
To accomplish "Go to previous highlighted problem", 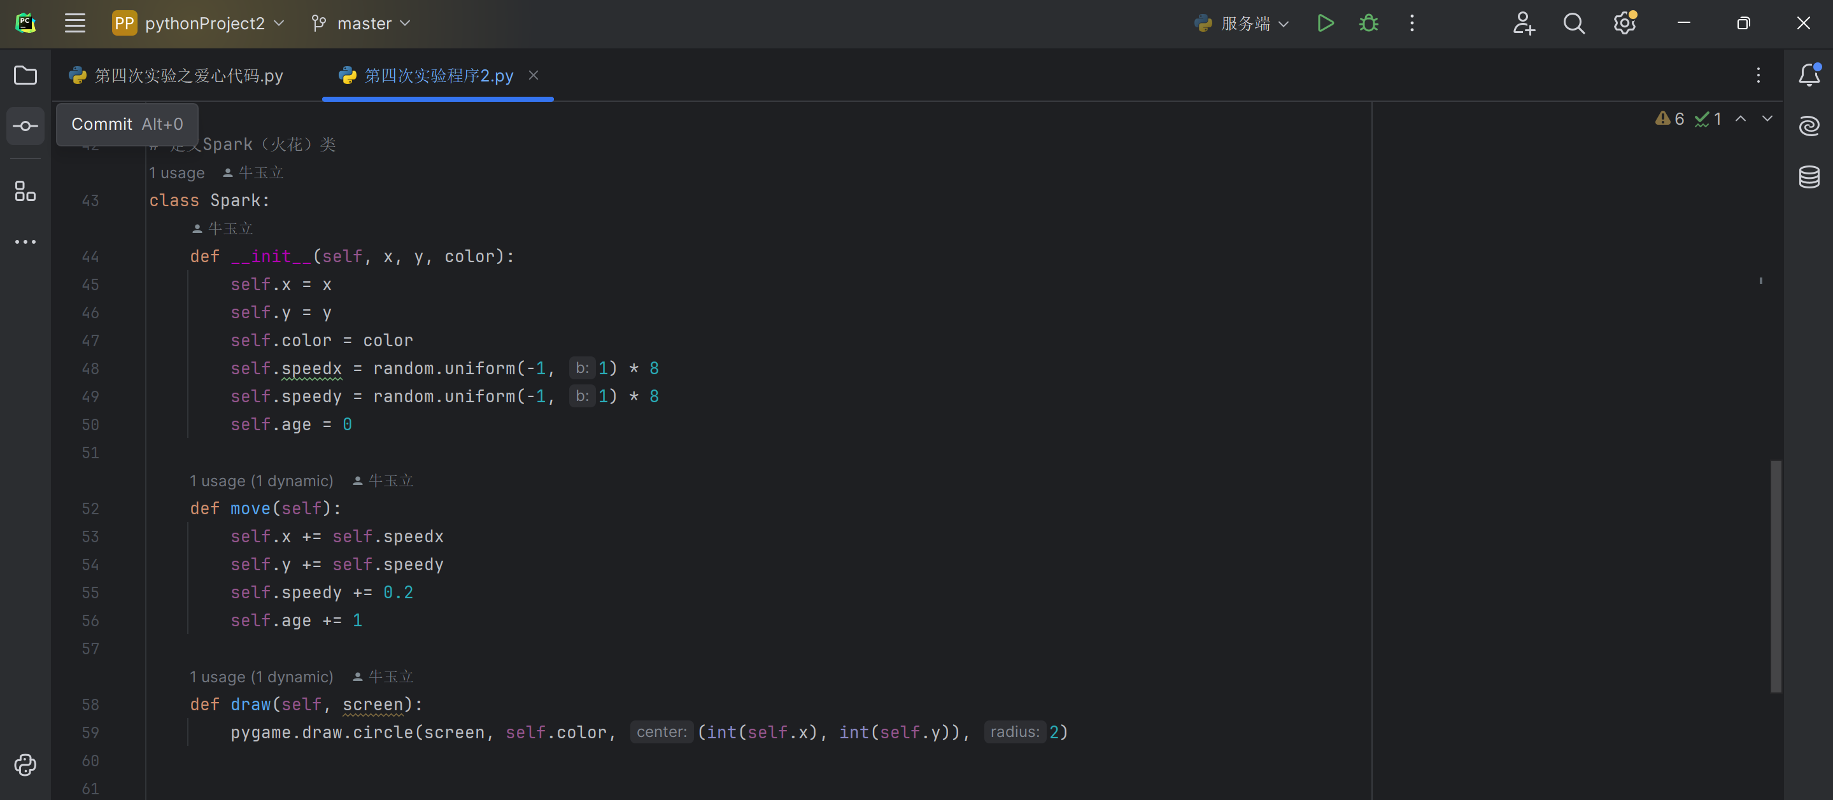I will [1741, 119].
